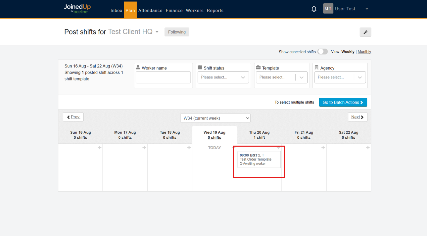This screenshot has height=236, width=427.
Task: Go to next week with Next
Action: [357, 117]
